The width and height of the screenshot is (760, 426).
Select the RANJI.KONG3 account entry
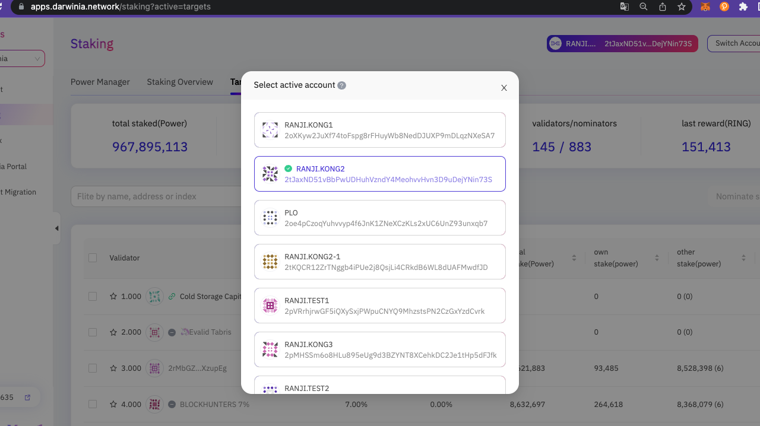pyautogui.click(x=379, y=349)
